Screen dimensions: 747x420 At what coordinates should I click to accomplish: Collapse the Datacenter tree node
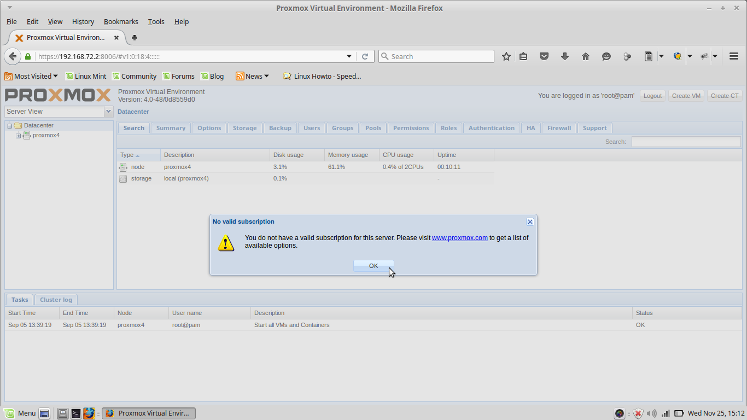[x=9, y=126]
